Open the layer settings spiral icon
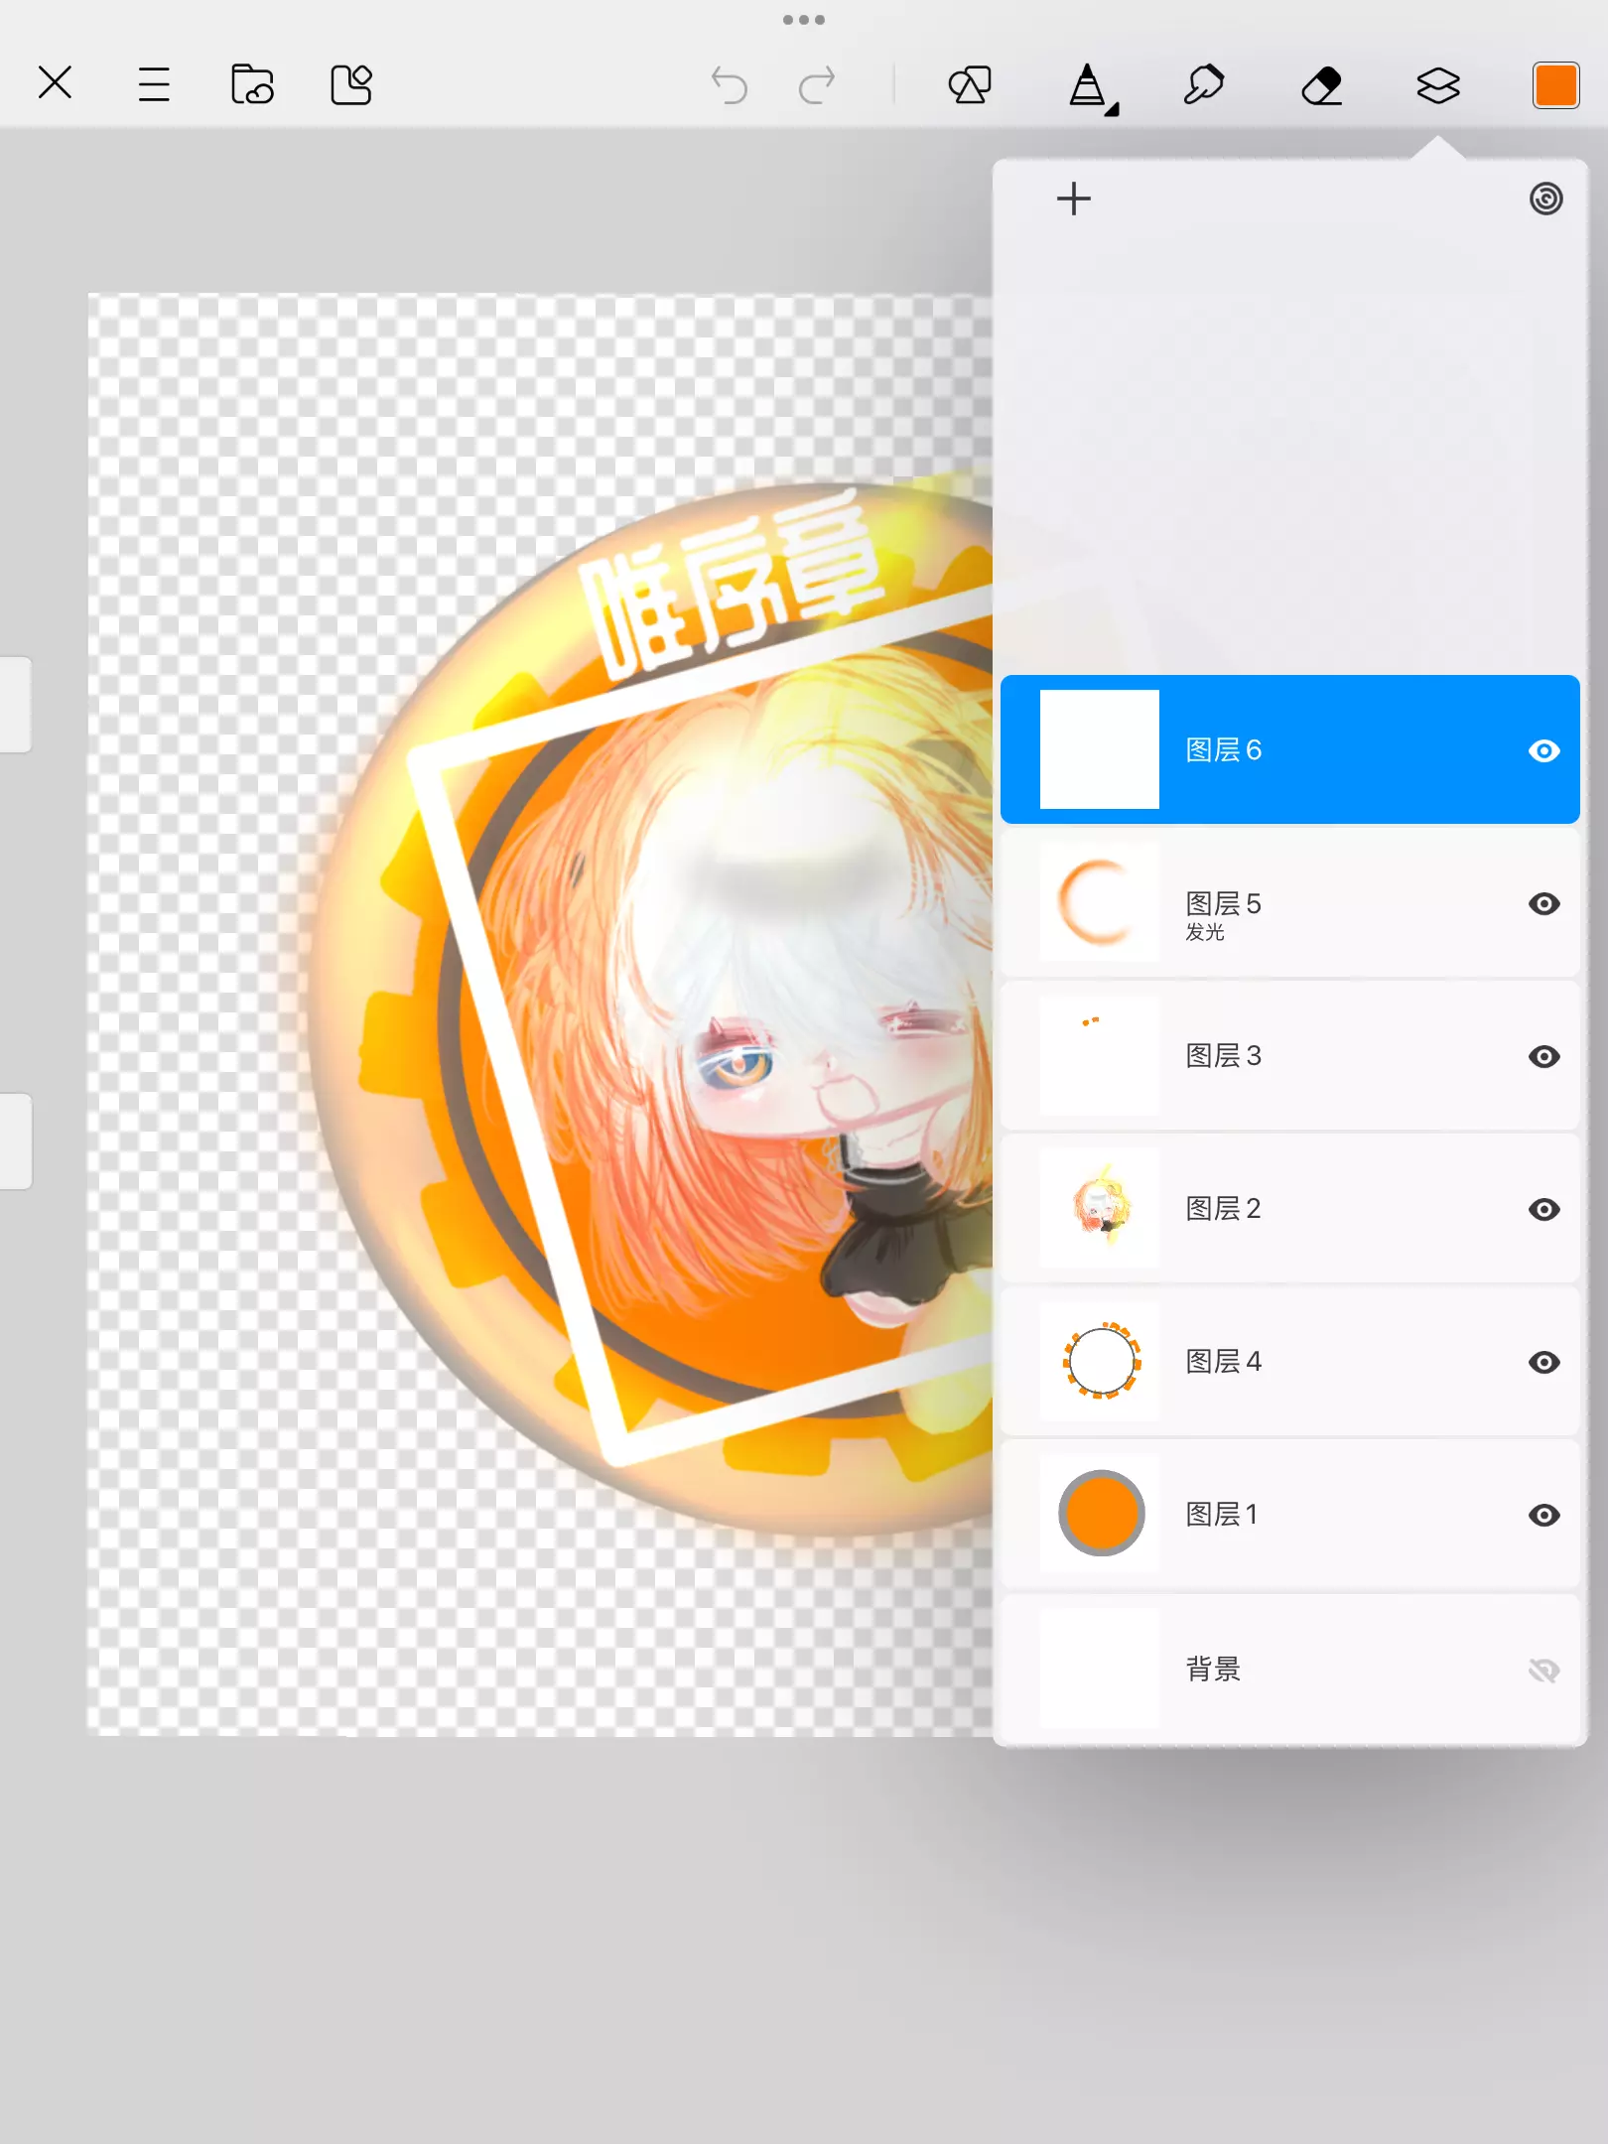Screen dimensions: 1608x2144 pos(1546,199)
